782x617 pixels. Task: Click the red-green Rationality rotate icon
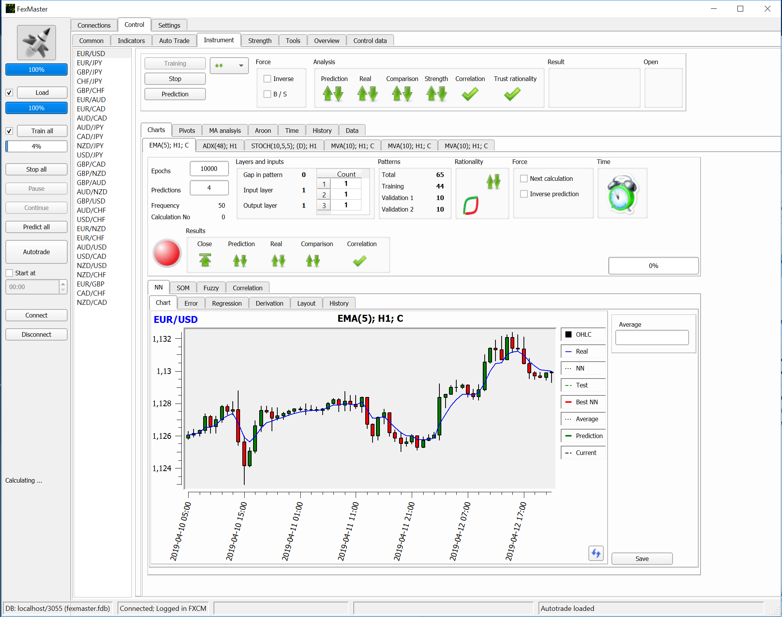click(471, 205)
